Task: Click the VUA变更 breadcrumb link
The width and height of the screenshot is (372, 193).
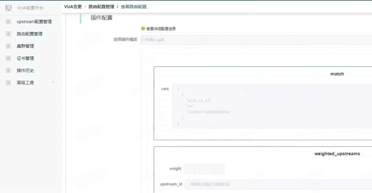Action: (x=73, y=7)
